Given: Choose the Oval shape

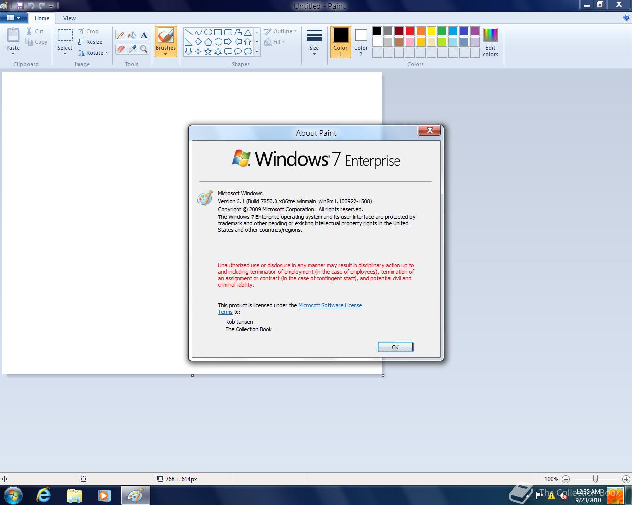Looking at the screenshot, I should click(208, 32).
